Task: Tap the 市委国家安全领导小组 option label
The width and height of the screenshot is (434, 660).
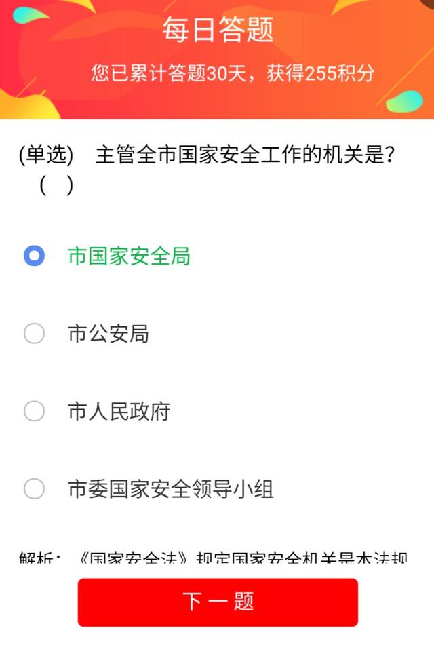Action: pos(171,488)
